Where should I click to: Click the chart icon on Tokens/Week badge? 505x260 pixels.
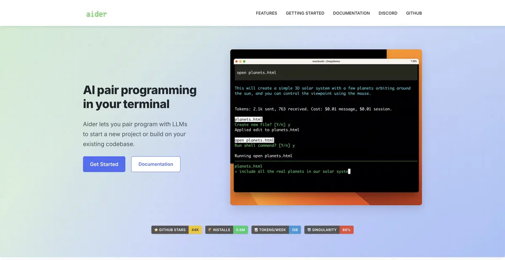[256, 230]
